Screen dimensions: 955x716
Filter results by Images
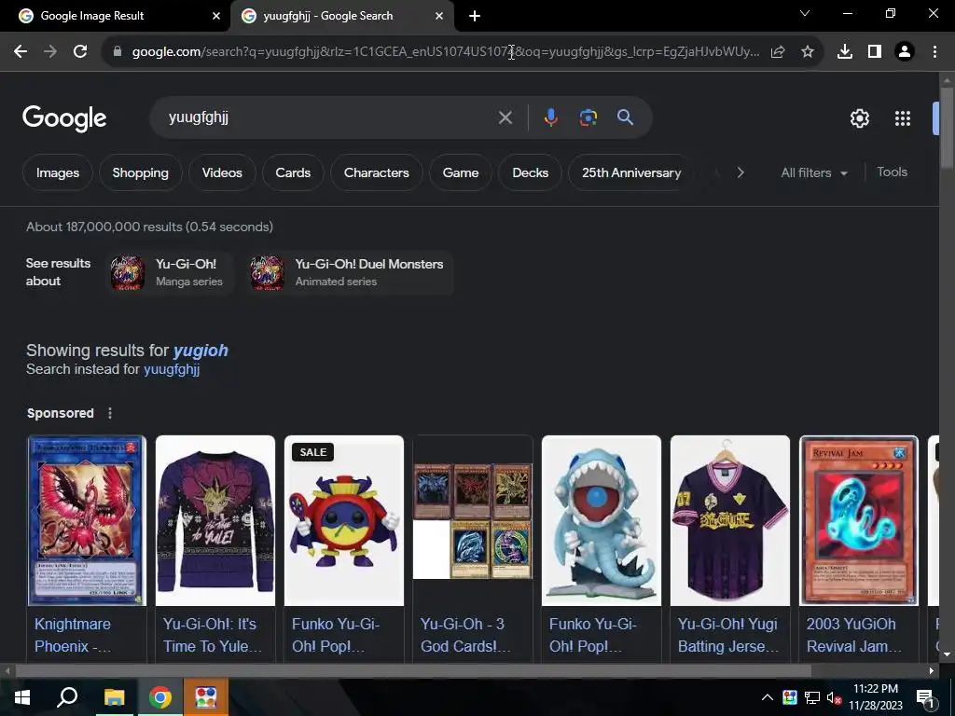pos(58,172)
